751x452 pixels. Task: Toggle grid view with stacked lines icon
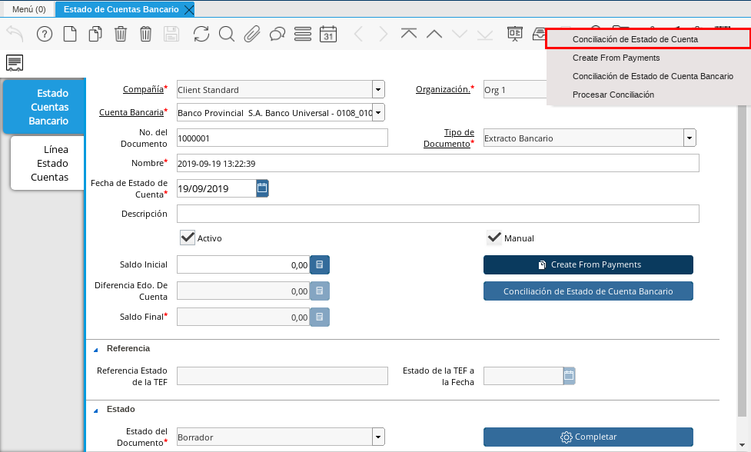[x=303, y=34]
